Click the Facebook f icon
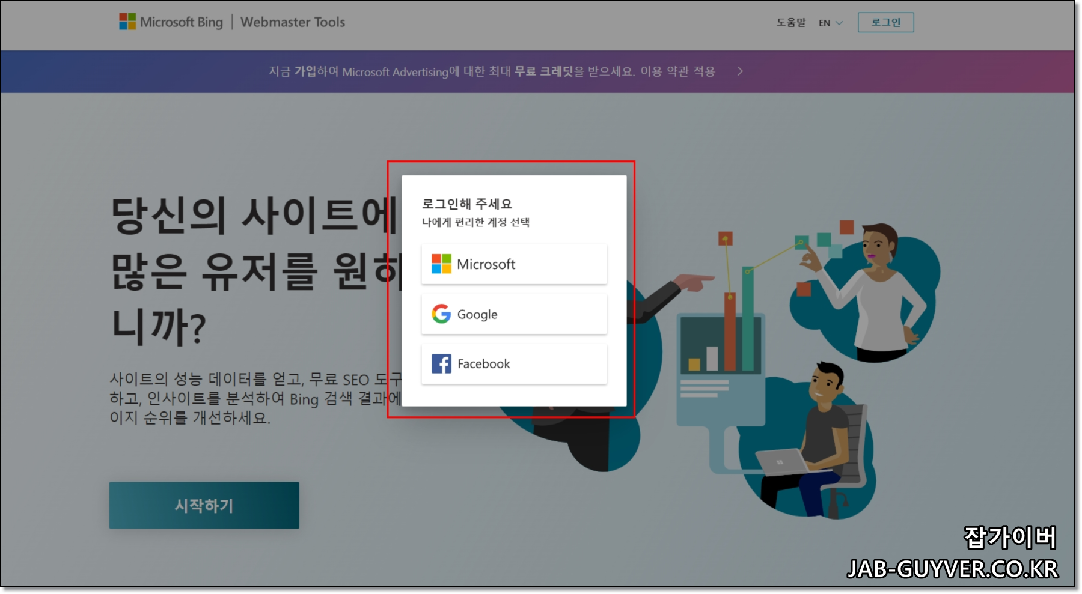This screenshot has height=594, width=1082. 441,363
